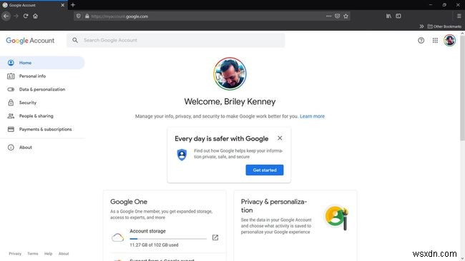
Task: Click the site padlock icon
Action: [87, 16]
